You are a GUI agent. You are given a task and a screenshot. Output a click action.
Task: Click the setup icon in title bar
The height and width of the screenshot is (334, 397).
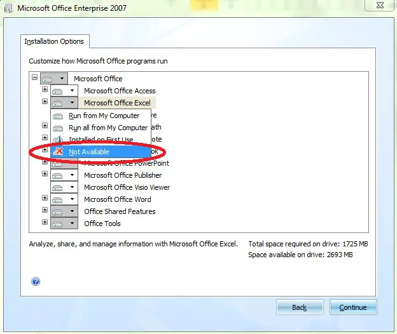point(8,8)
